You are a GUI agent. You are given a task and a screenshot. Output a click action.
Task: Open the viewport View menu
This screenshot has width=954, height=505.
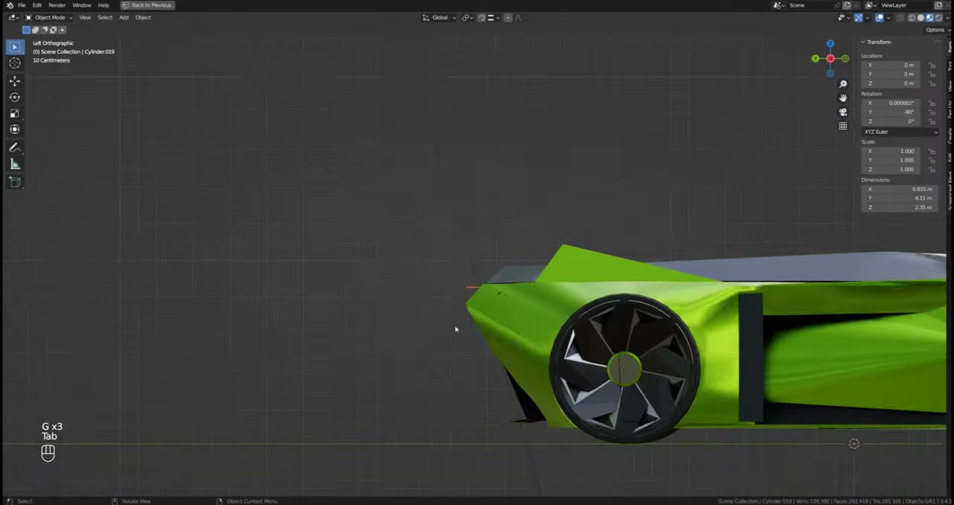(x=85, y=18)
